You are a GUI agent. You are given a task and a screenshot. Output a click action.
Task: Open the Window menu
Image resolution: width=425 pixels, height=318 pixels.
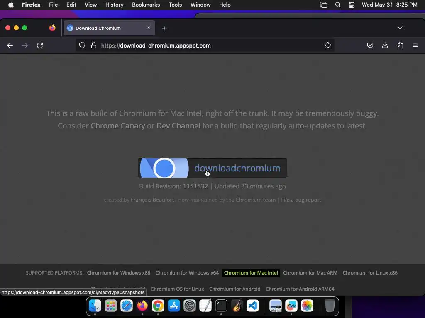point(200,5)
